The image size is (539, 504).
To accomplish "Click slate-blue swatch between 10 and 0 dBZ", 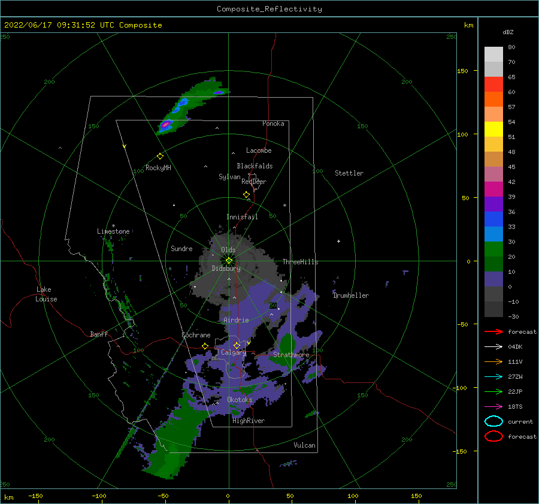I will [493, 279].
